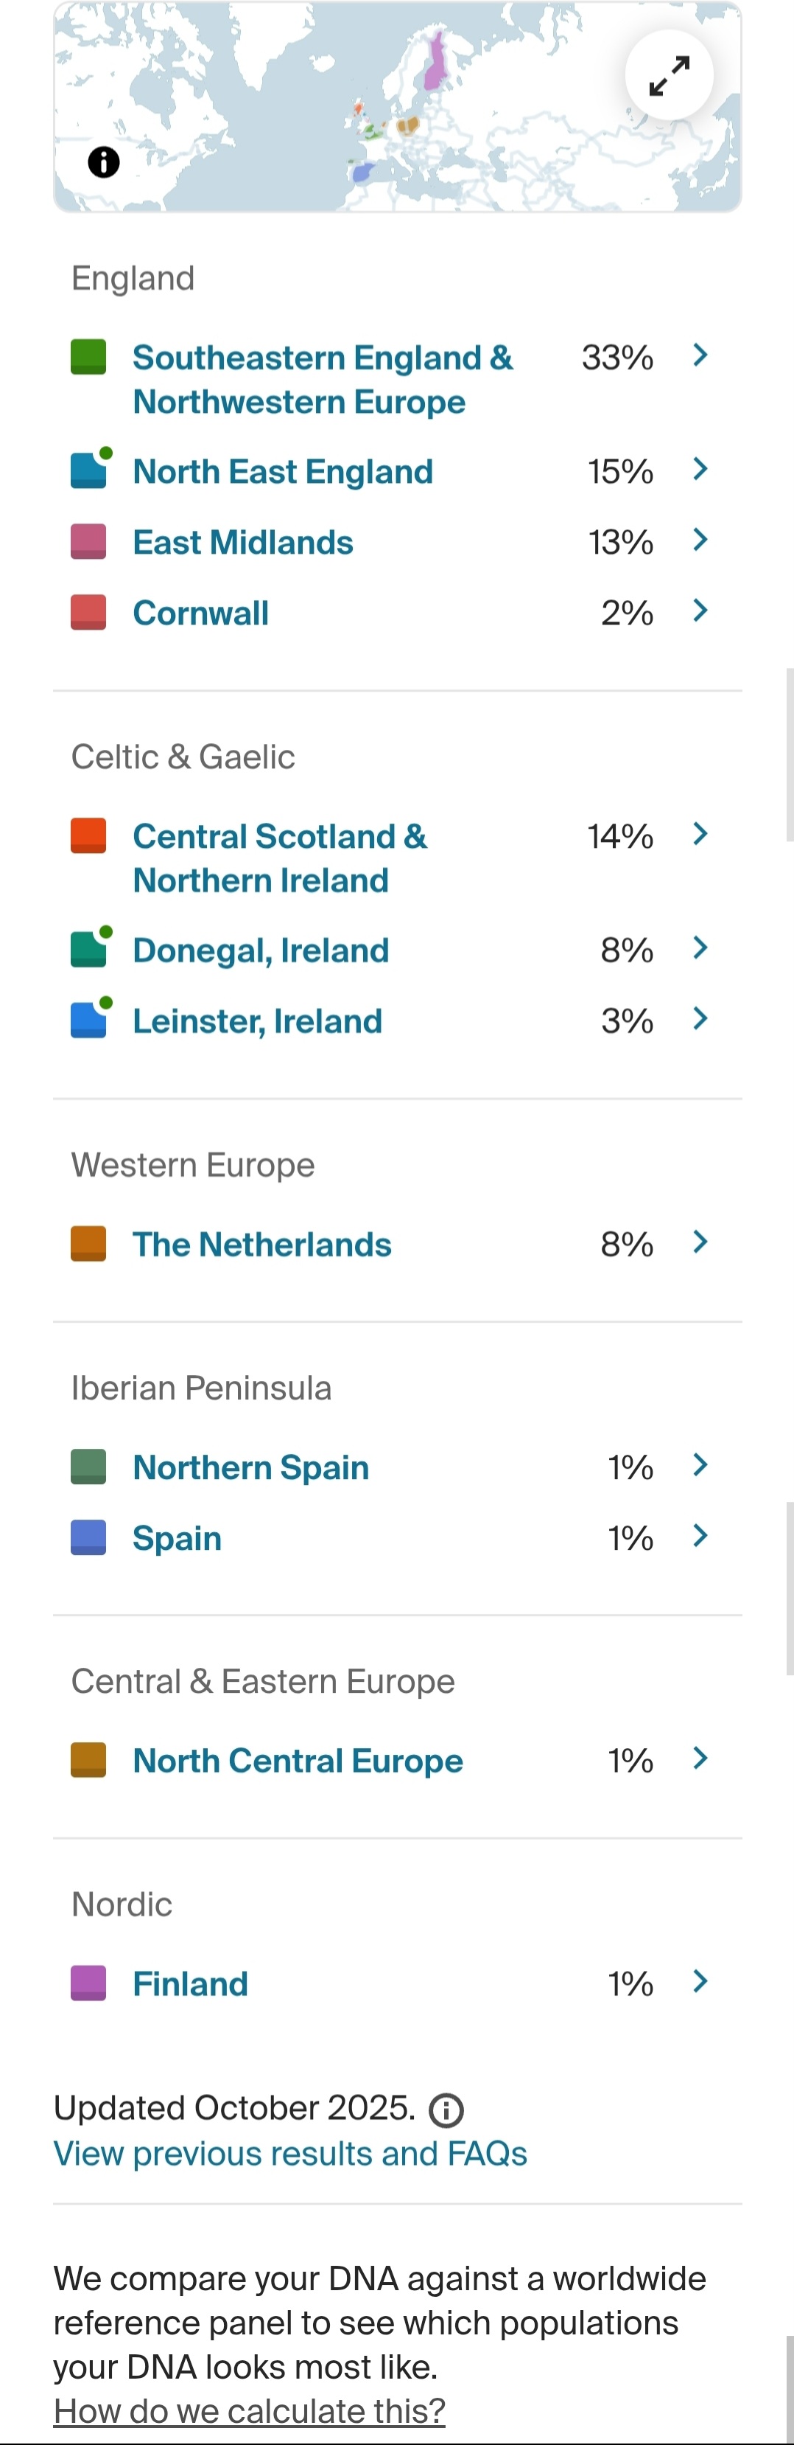Click How do we calculate this? link

pos(248,2410)
